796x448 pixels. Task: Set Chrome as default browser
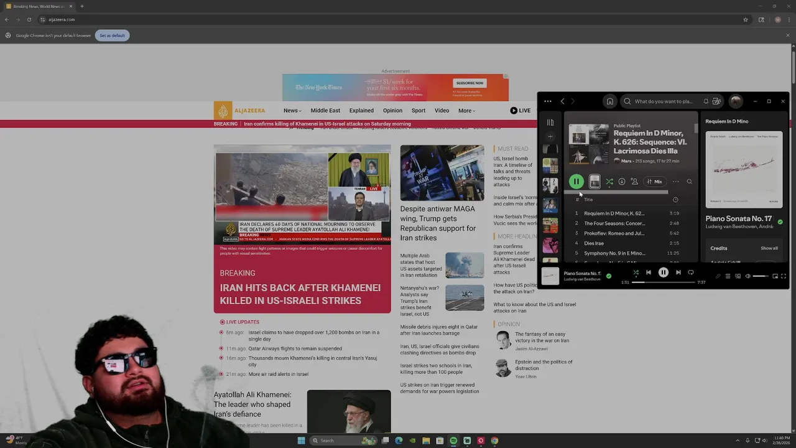click(112, 35)
